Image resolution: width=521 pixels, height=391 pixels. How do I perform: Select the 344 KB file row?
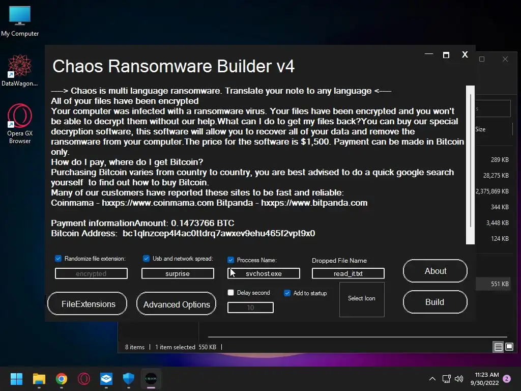point(494,207)
